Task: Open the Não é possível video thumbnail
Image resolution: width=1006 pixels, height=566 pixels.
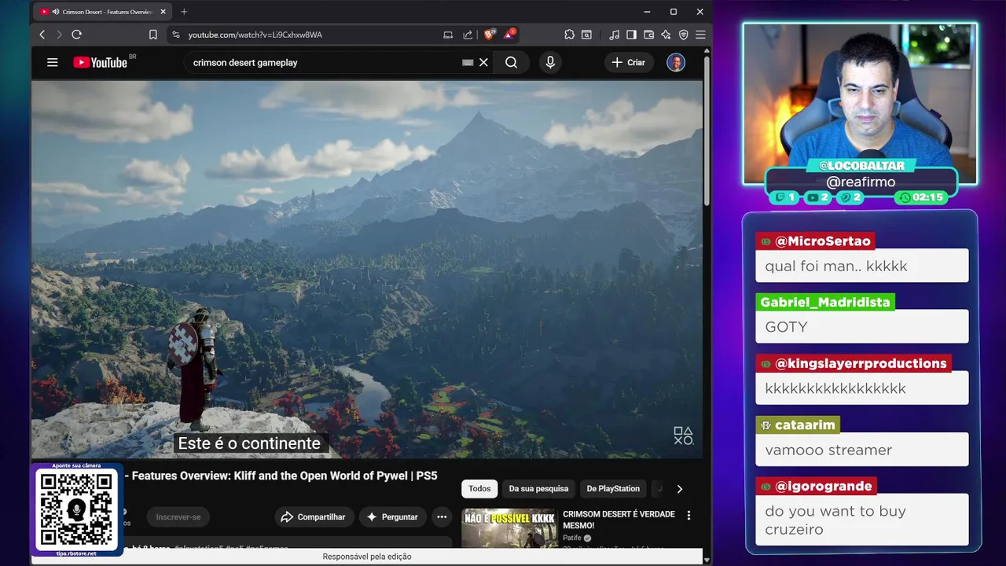Action: point(509,528)
